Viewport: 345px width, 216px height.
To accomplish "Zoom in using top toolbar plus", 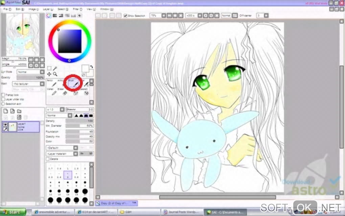I will (175, 16).
